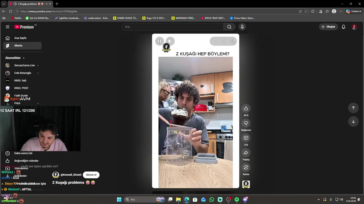Focus the YouTube Ara search box
This screenshot has width=364, height=204.
click(173, 27)
